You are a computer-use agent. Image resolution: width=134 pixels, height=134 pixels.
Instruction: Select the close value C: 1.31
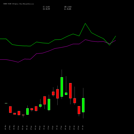(46, 7)
